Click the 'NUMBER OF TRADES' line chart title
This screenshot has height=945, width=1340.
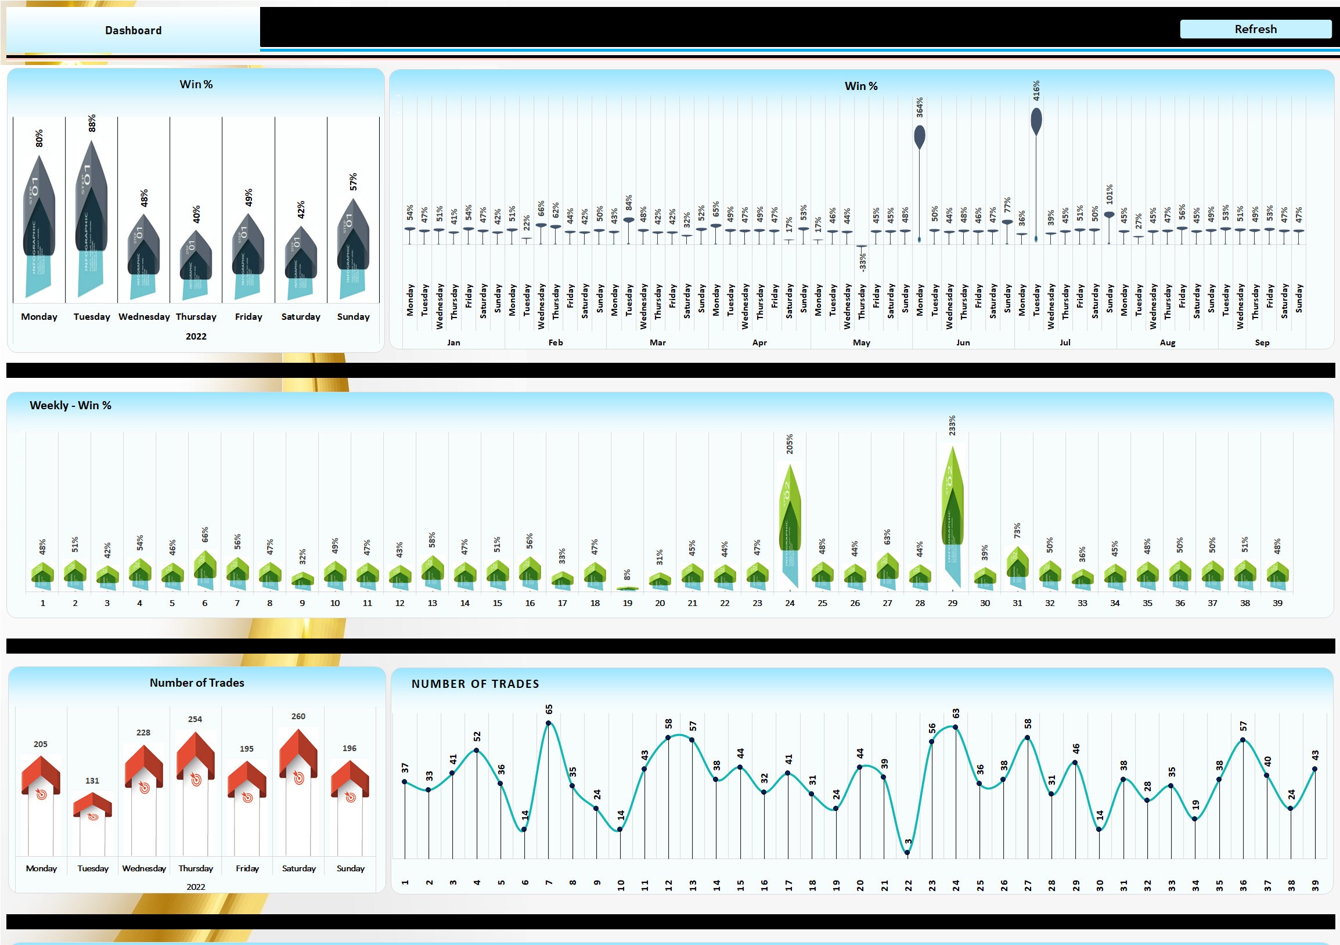tap(475, 684)
